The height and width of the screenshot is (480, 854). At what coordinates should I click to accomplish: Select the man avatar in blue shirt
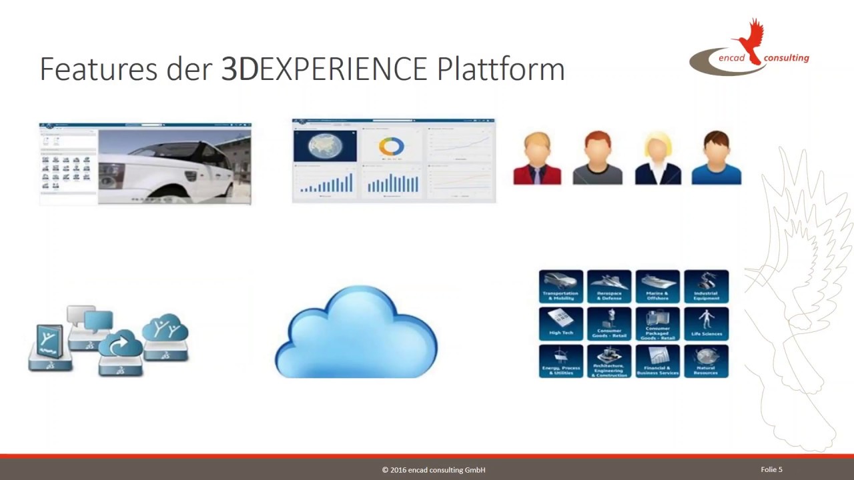click(716, 158)
